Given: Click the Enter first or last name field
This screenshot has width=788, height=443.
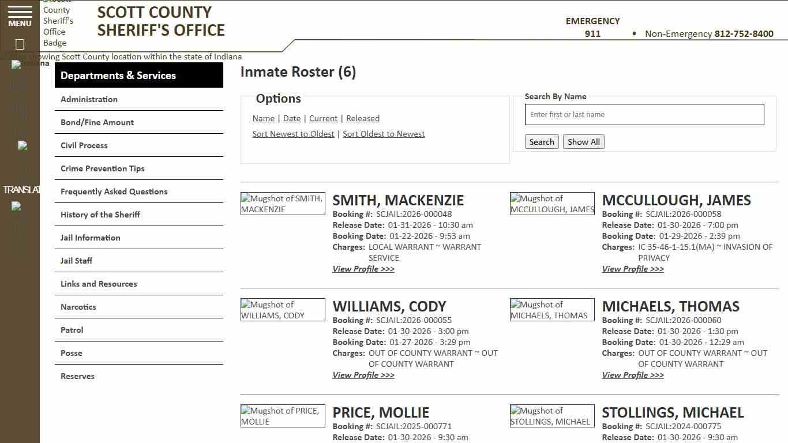Looking at the screenshot, I should 644,114.
